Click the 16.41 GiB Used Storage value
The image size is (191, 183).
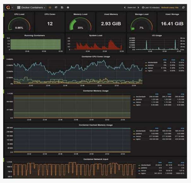point(172,24)
